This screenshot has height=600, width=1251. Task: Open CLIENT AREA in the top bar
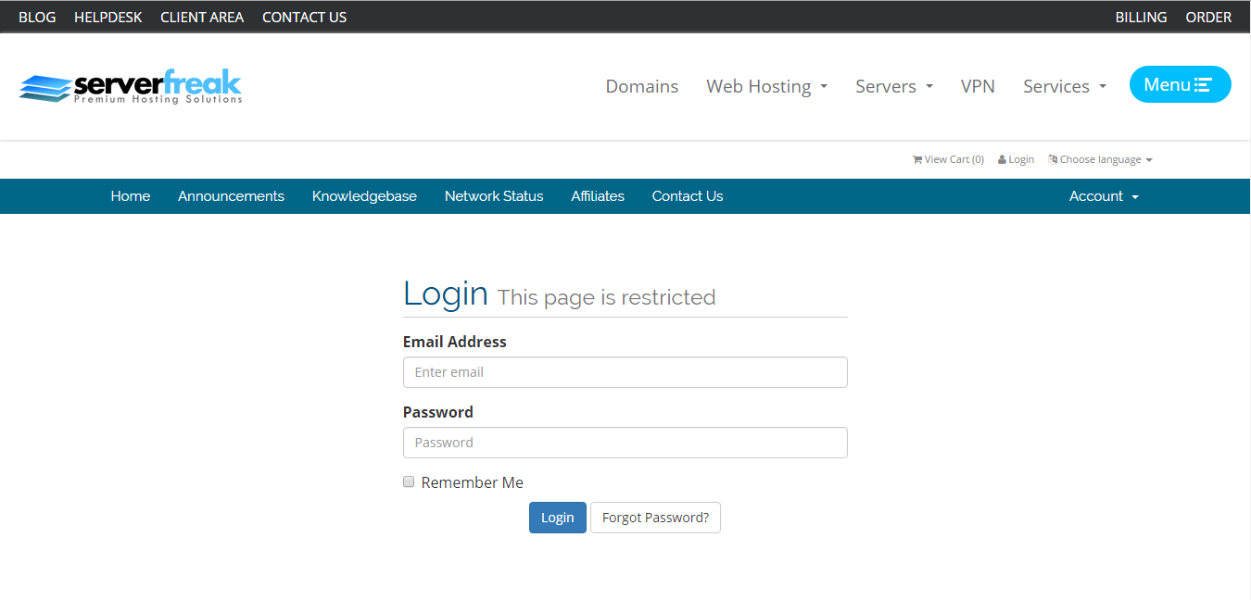(x=202, y=17)
